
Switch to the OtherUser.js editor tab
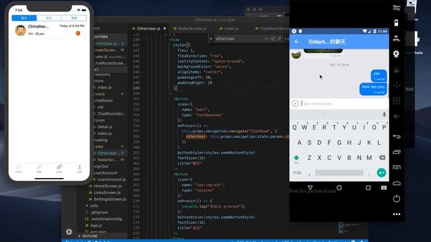point(148,28)
